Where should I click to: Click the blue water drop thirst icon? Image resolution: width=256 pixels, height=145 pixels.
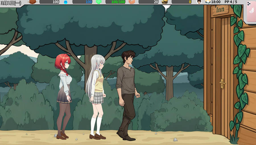click(x=66, y=2)
